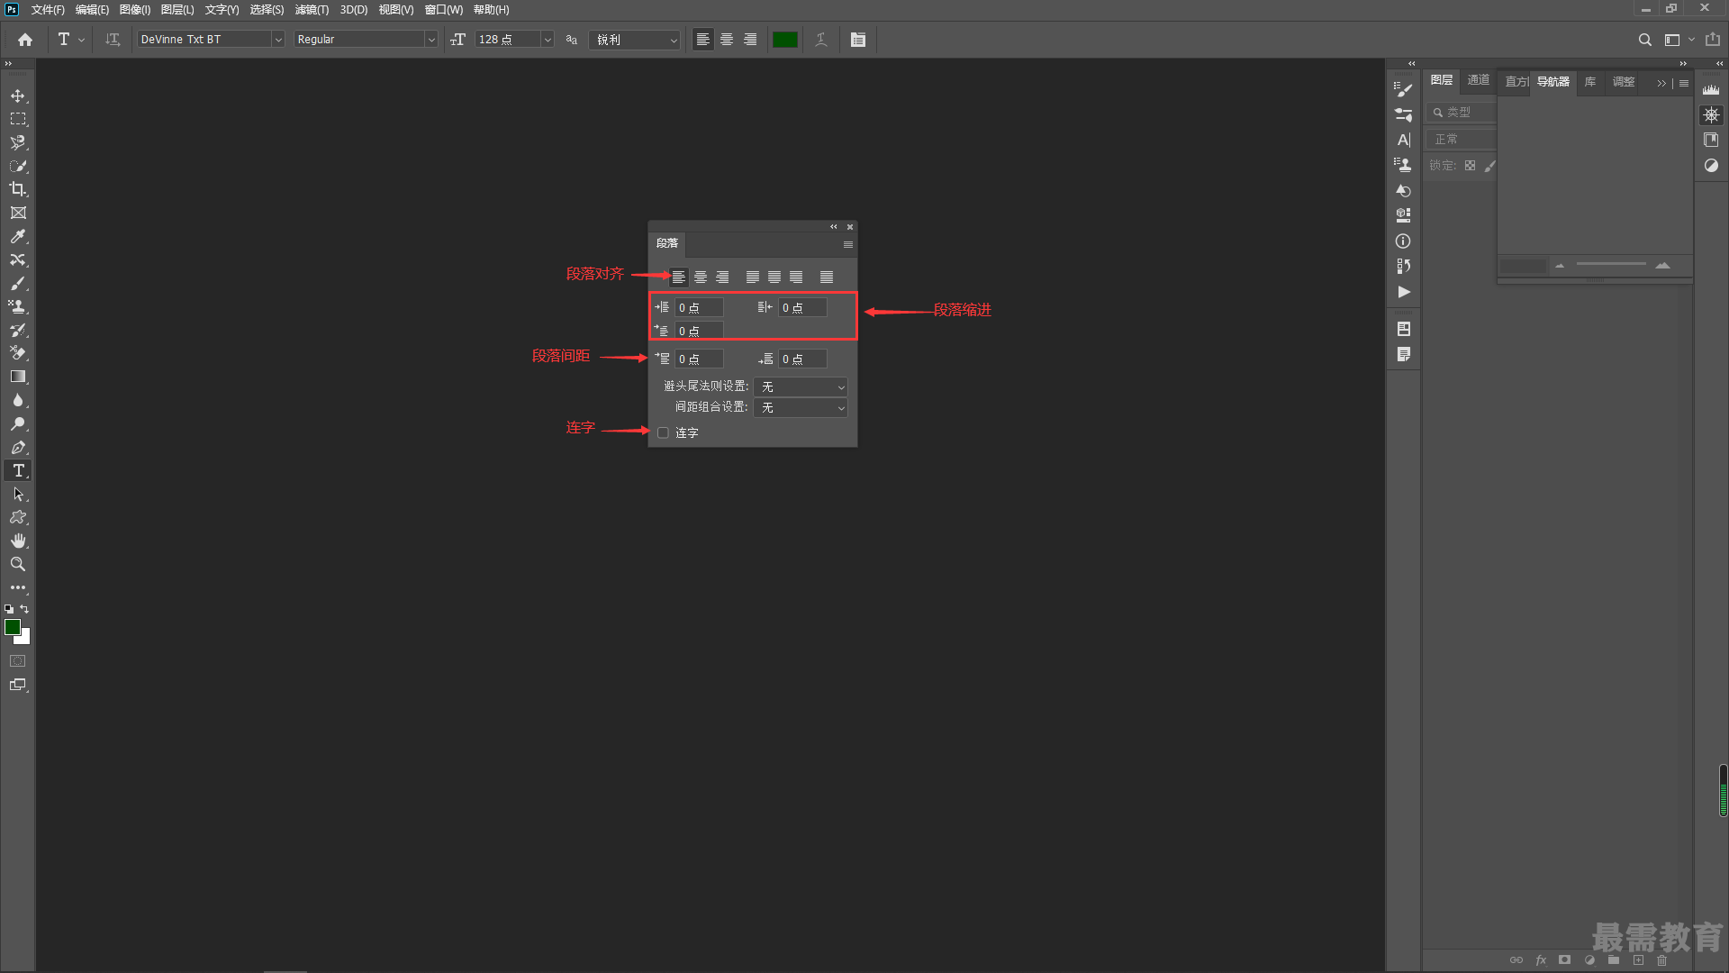The image size is (1729, 973).
Task: Toggle right align text in paragraph panel
Action: (722, 277)
